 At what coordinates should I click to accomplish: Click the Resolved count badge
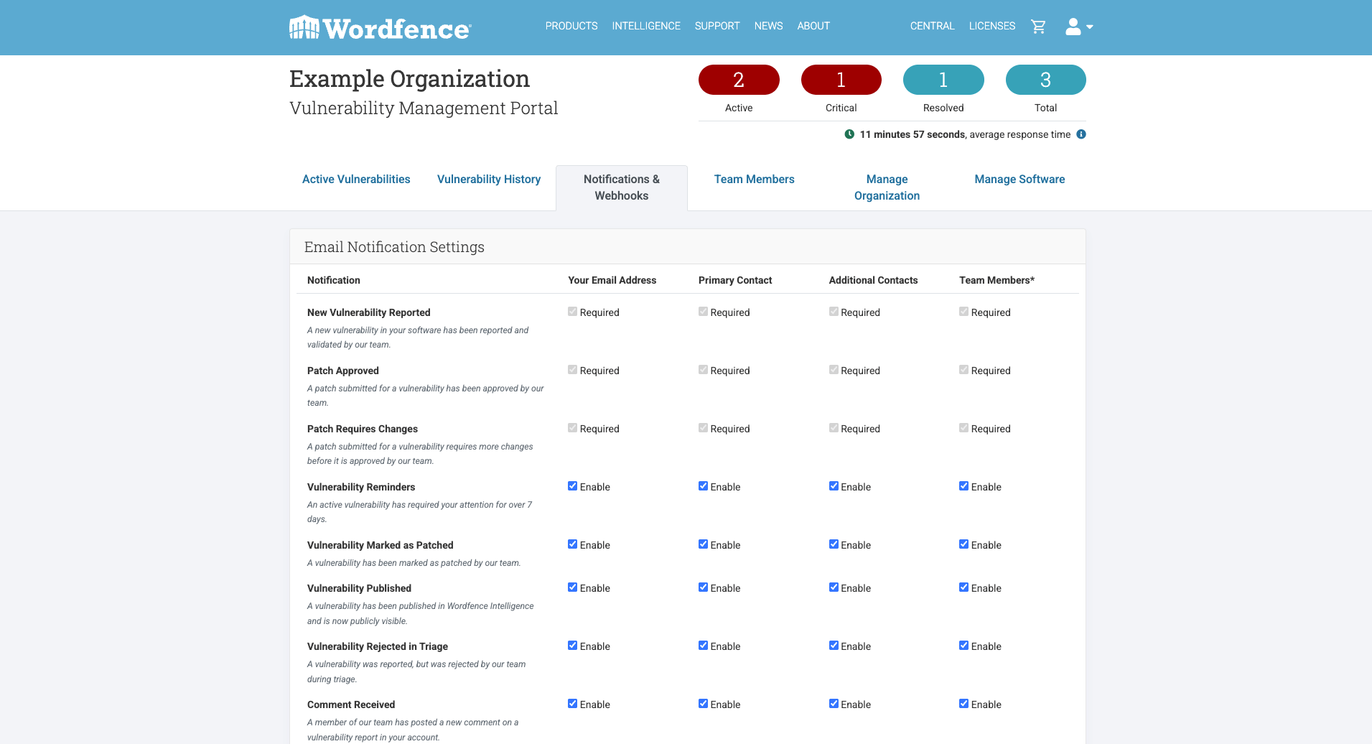(943, 80)
